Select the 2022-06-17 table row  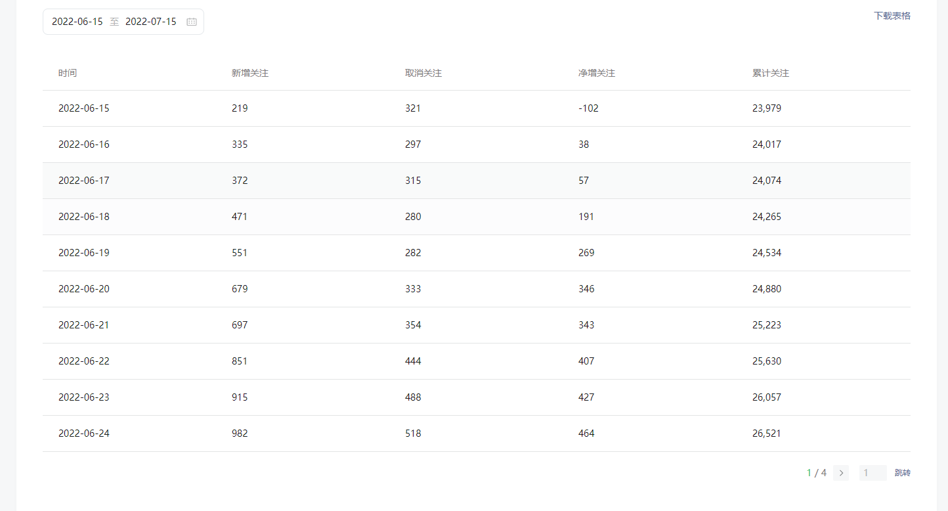tap(477, 181)
